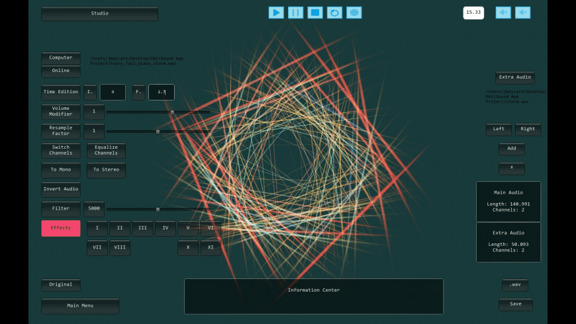Select effect XI
576x324 pixels.
pyautogui.click(x=211, y=248)
